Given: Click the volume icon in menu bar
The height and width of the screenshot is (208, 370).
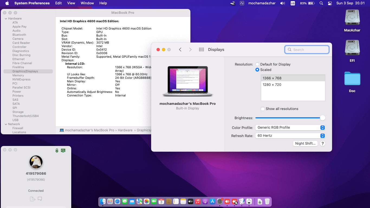Looking at the screenshot, I should coord(283,3).
